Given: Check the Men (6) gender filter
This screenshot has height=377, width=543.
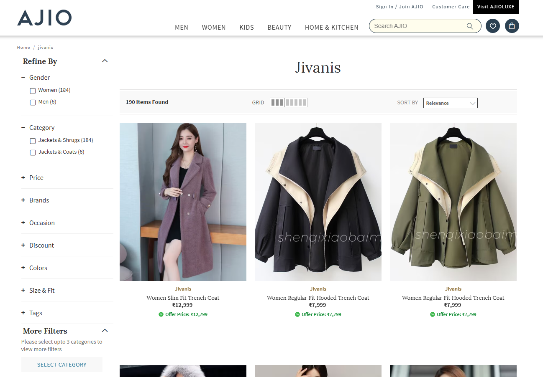Looking at the screenshot, I should click(x=33, y=102).
